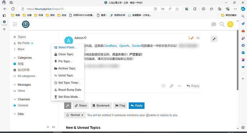Screen dimensions: 247x133
Task: Open the forum search magnifier icon
Action: [222, 24]
